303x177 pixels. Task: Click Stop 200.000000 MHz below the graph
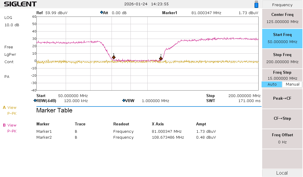click(x=233, y=96)
